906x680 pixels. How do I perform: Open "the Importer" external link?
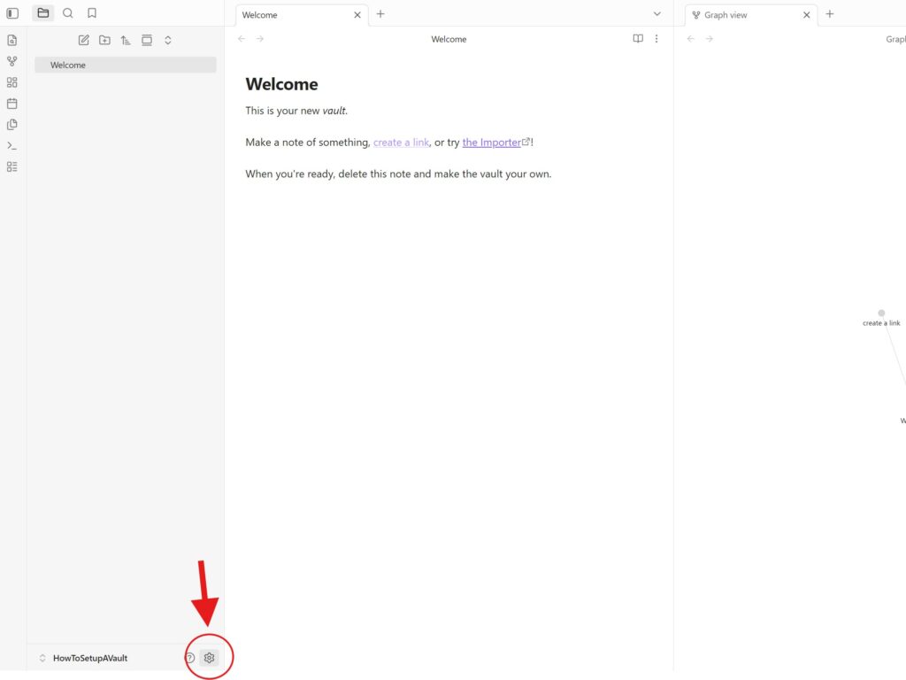coord(492,143)
